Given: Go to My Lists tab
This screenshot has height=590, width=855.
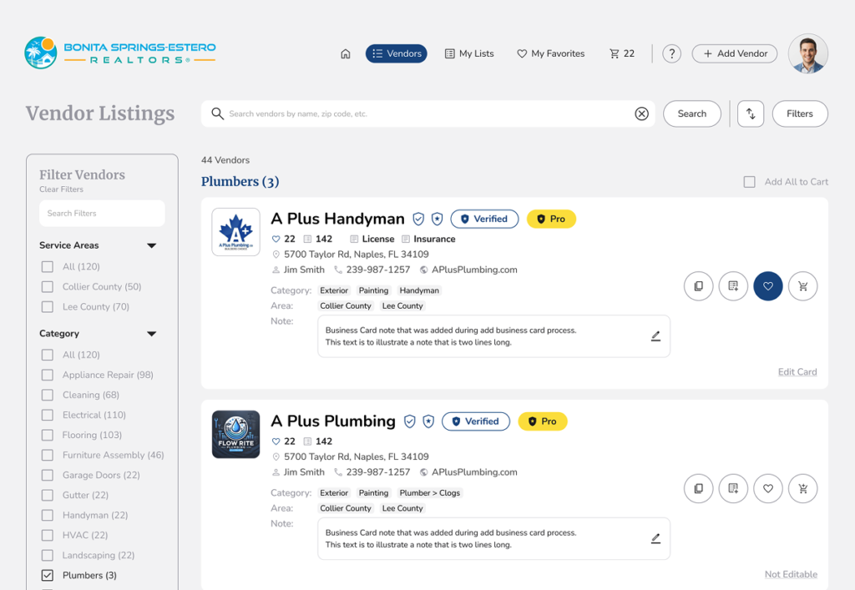Looking at the screenshot, I should [x=469, y=53].
